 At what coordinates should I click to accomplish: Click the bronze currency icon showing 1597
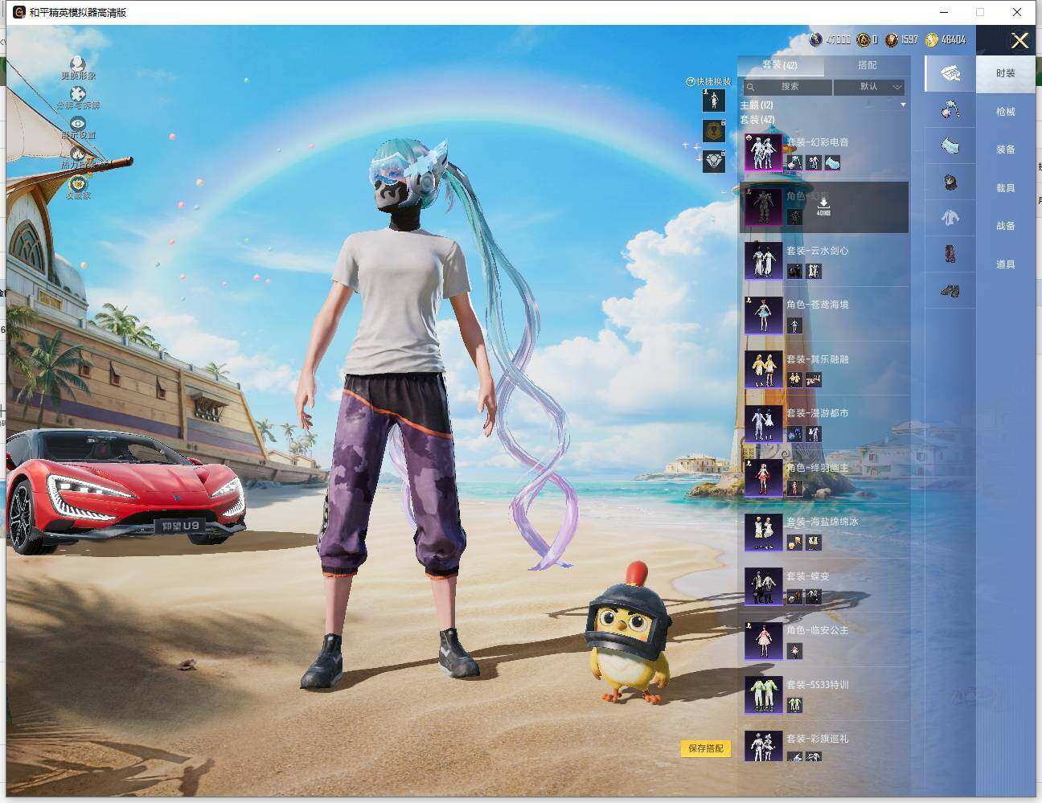coord(891,39)
